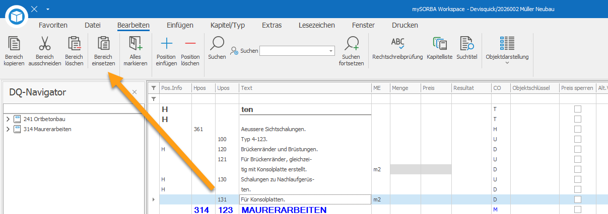Open the Fenster tab

pyautogui.click(x=364, y=25)
